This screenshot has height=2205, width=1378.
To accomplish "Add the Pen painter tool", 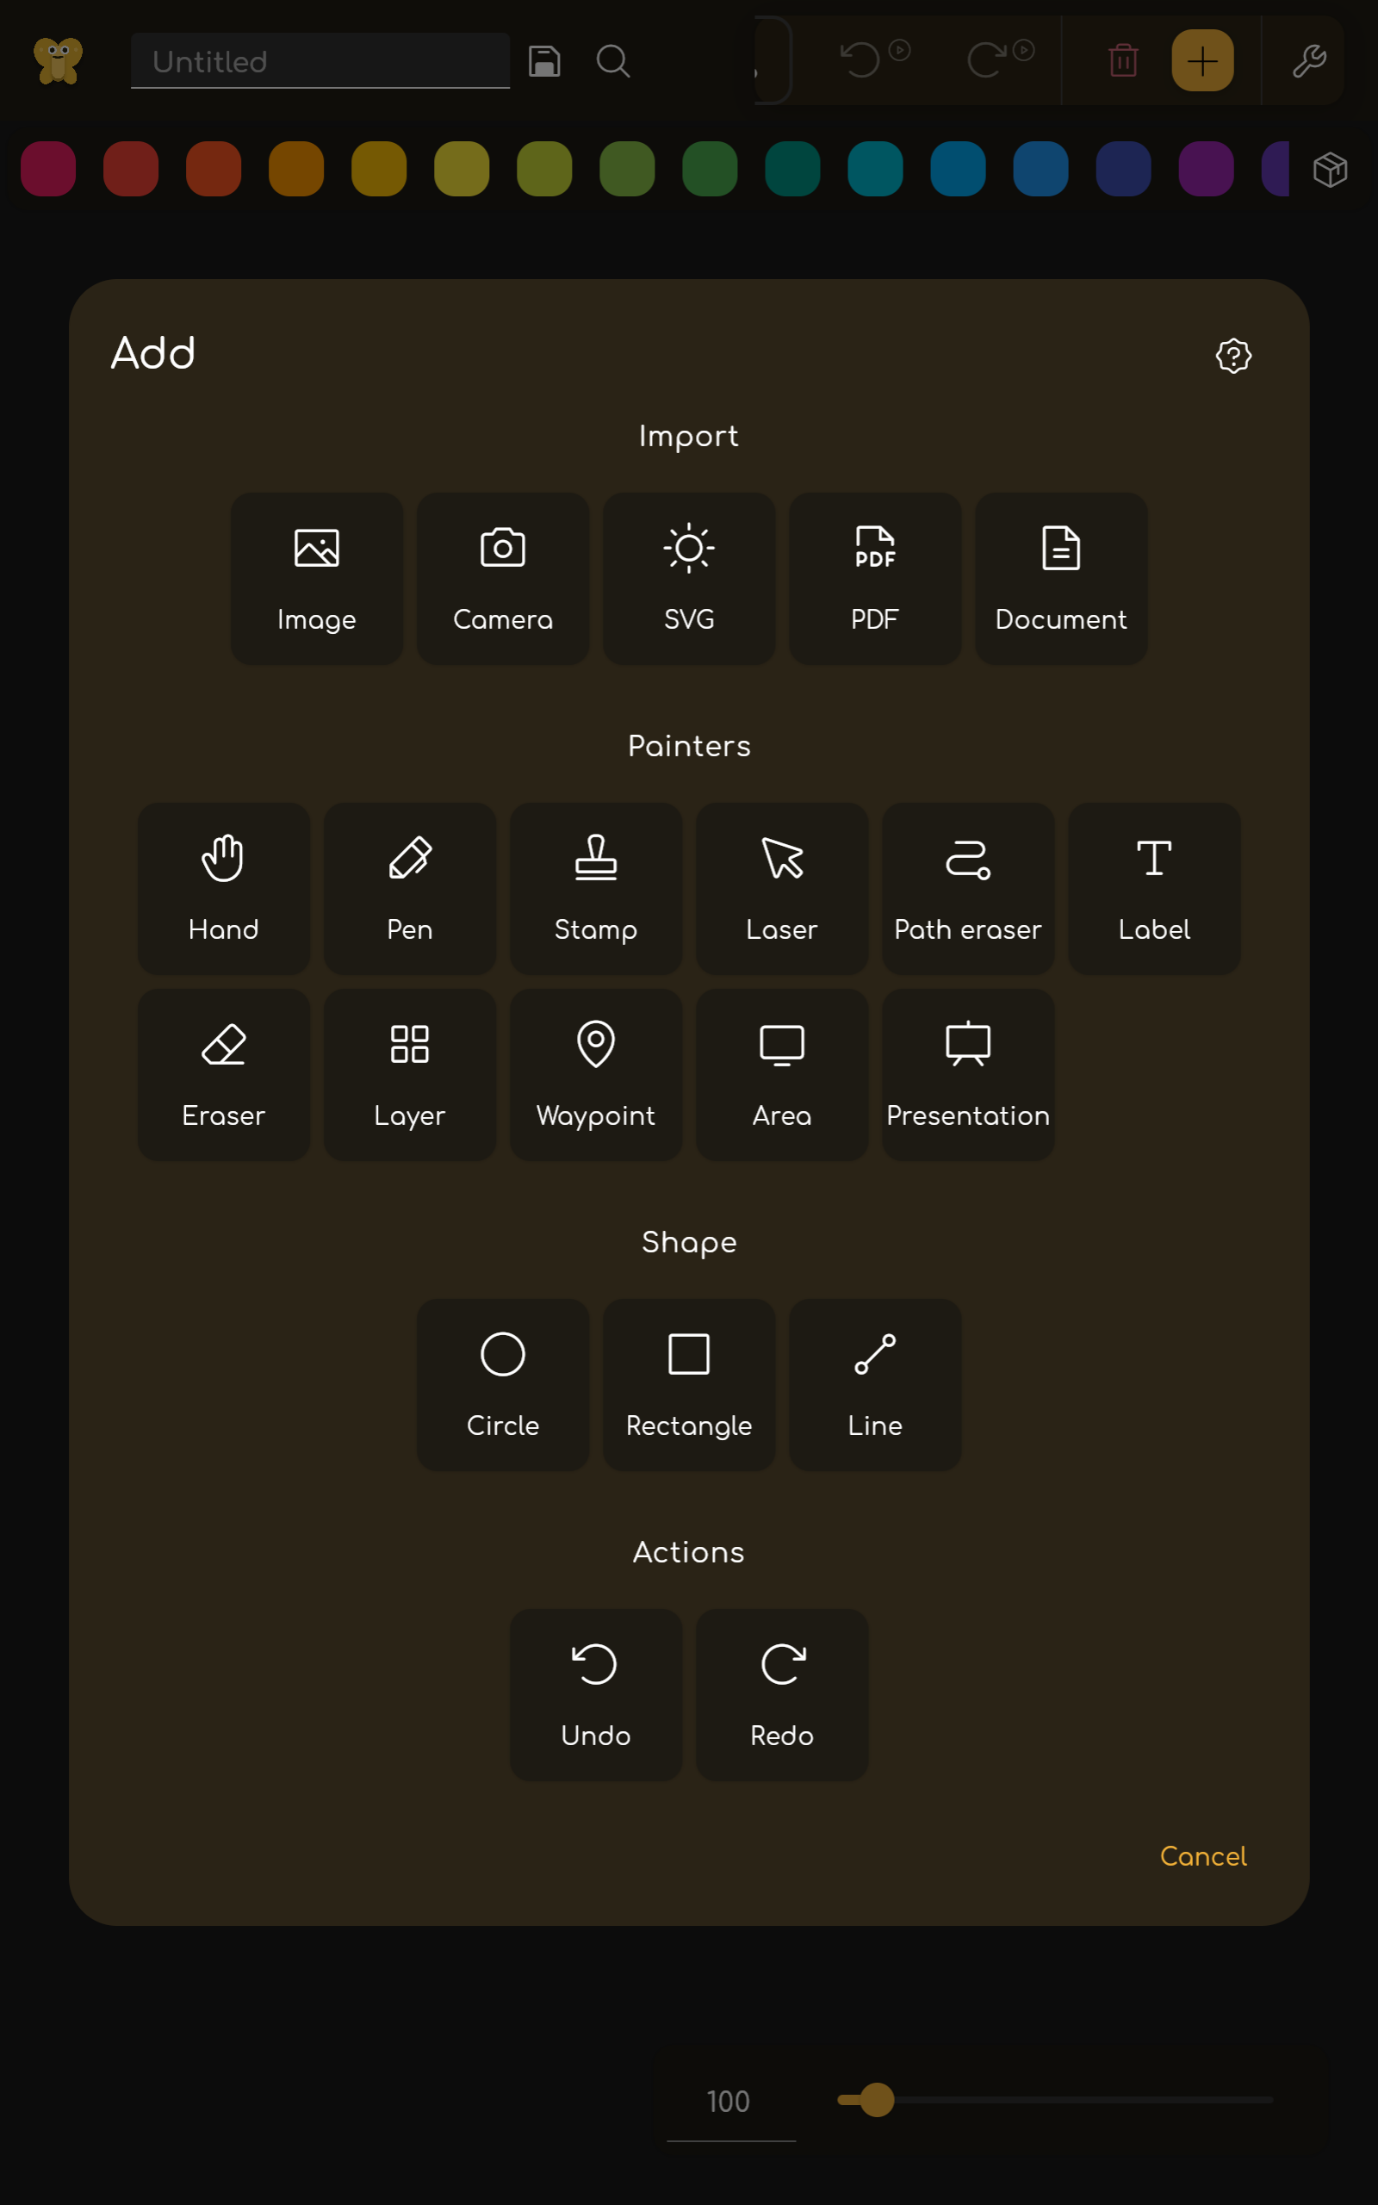I will pos(409,888).
